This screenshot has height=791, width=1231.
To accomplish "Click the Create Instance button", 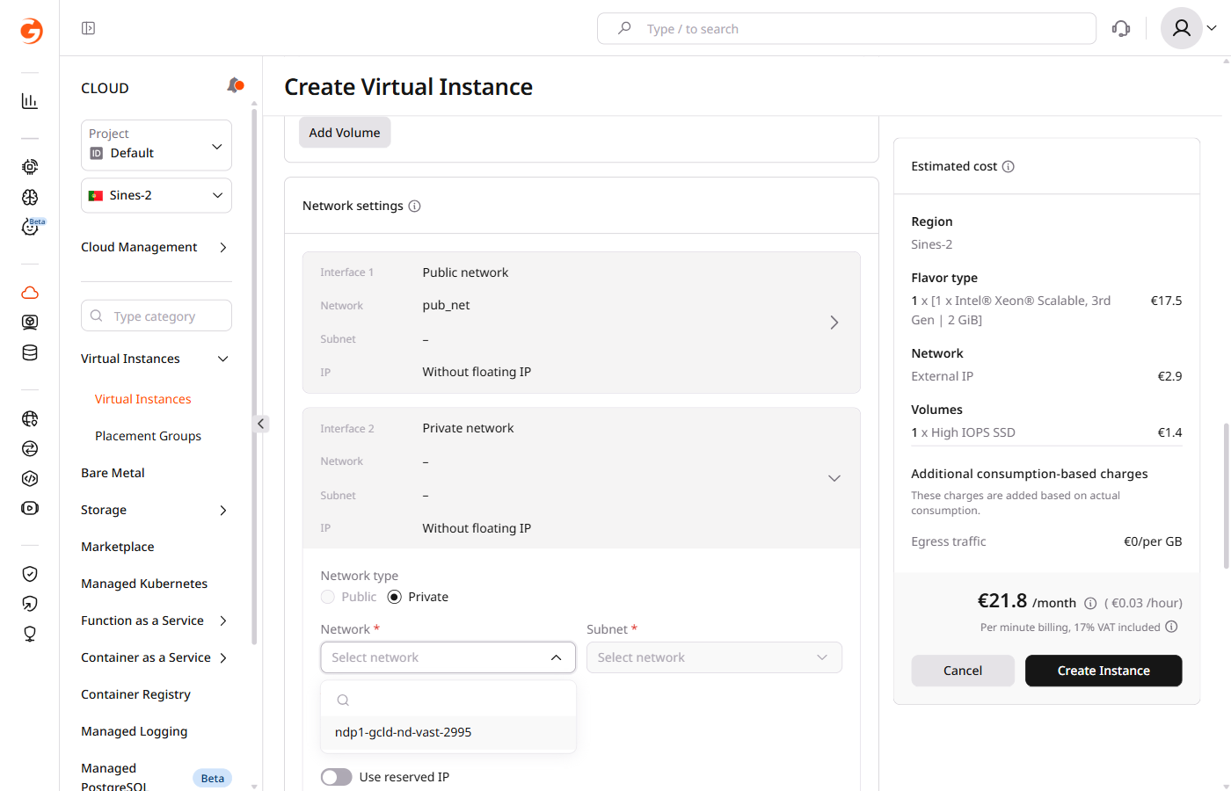I will point(1104,671).
